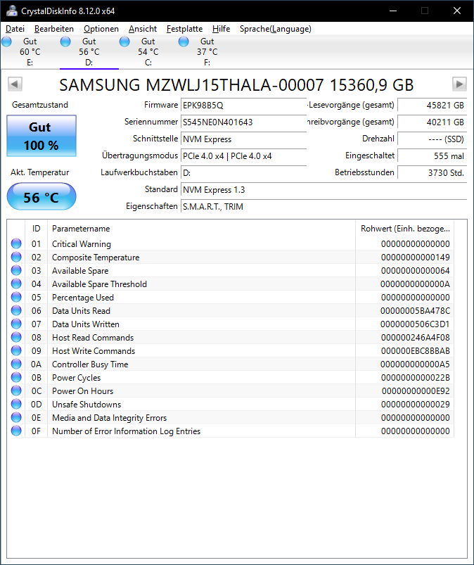Click status orb of Composite Temperature row

[x=16, y=257]
